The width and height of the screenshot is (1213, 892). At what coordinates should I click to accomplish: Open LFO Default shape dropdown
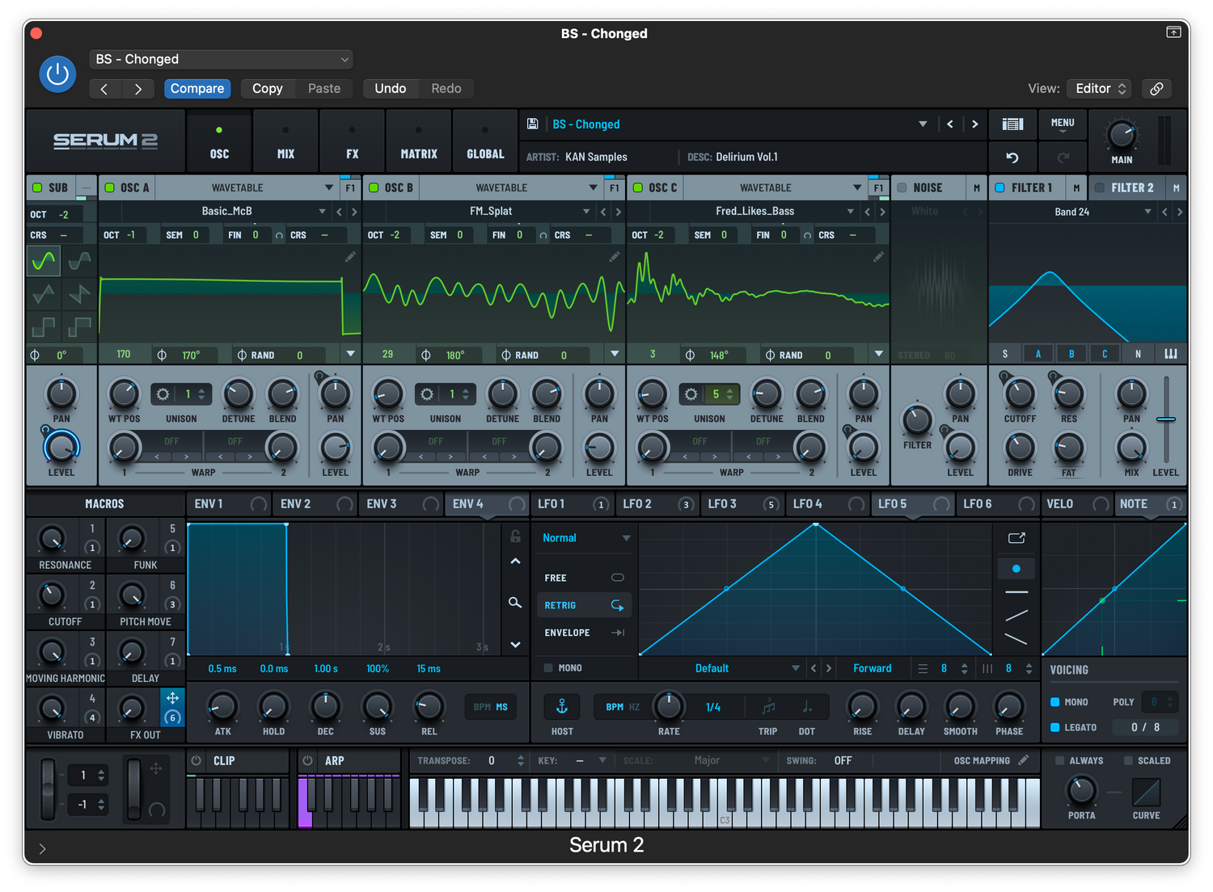(722, 668)
